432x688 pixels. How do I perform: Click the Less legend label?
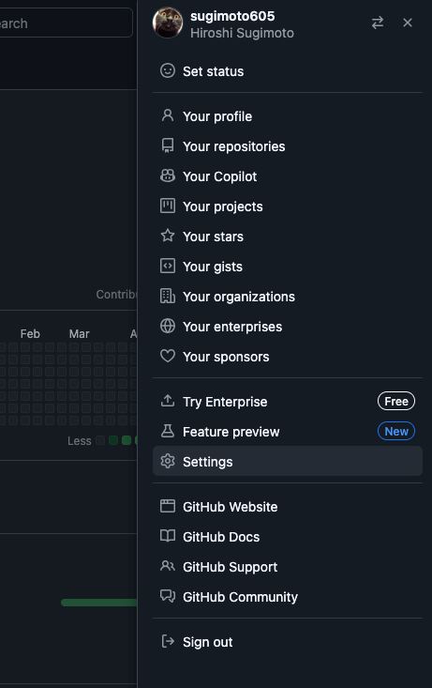(x=80, y=441)
